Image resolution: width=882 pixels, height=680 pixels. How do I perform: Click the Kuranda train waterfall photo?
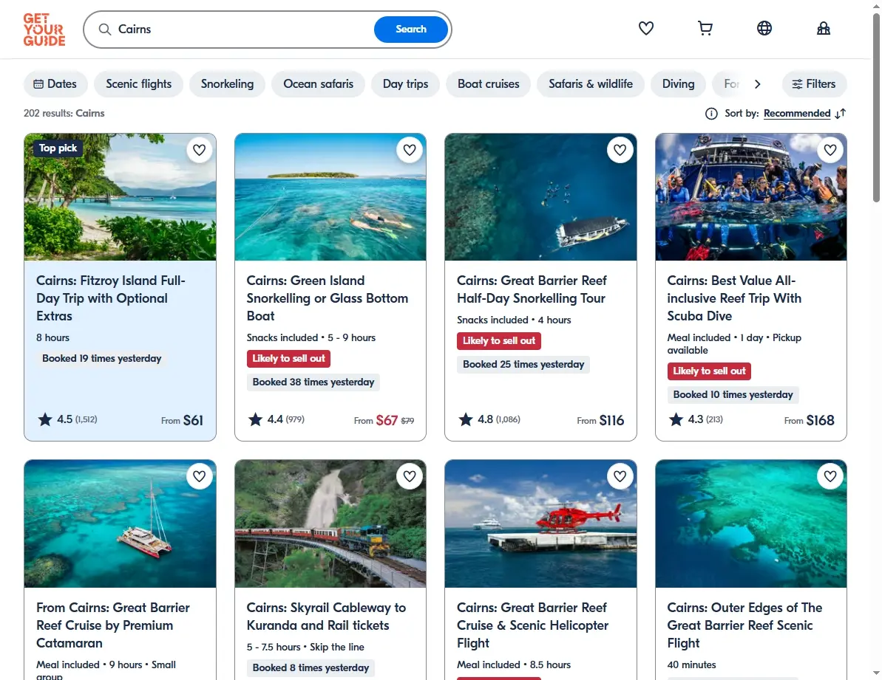tap(330, 524)
